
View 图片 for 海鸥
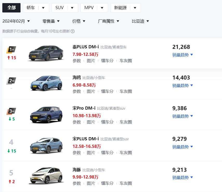point(91,91)
